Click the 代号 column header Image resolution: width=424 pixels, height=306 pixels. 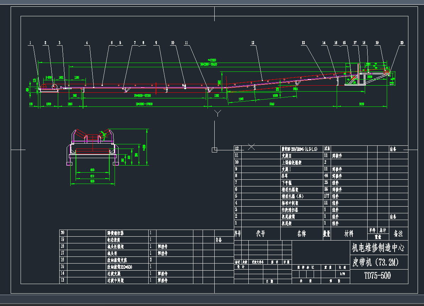(261, 233)
